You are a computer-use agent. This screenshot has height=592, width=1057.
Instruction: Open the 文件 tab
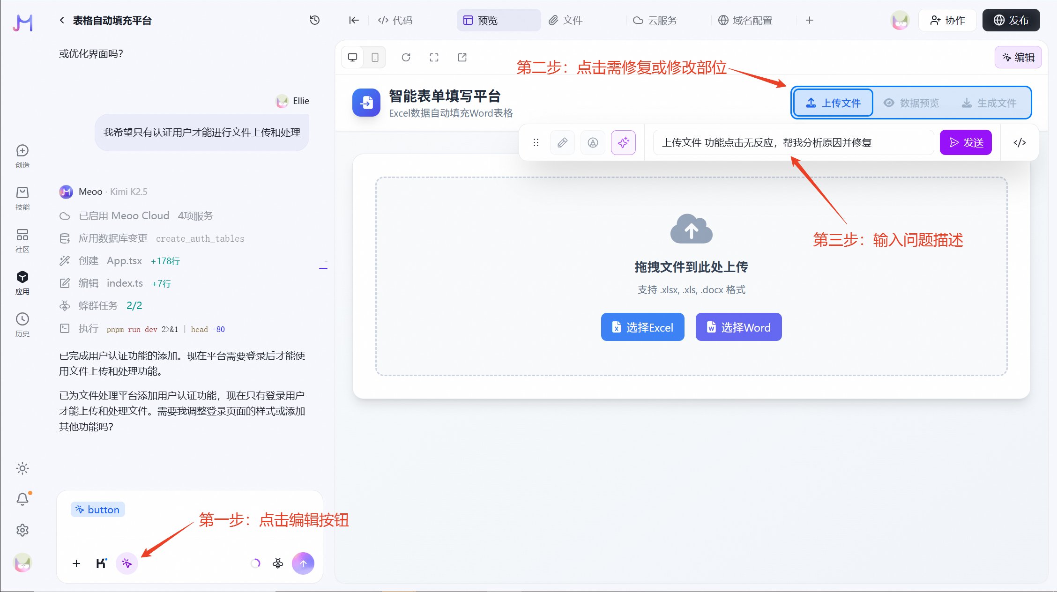click(566, 20)
